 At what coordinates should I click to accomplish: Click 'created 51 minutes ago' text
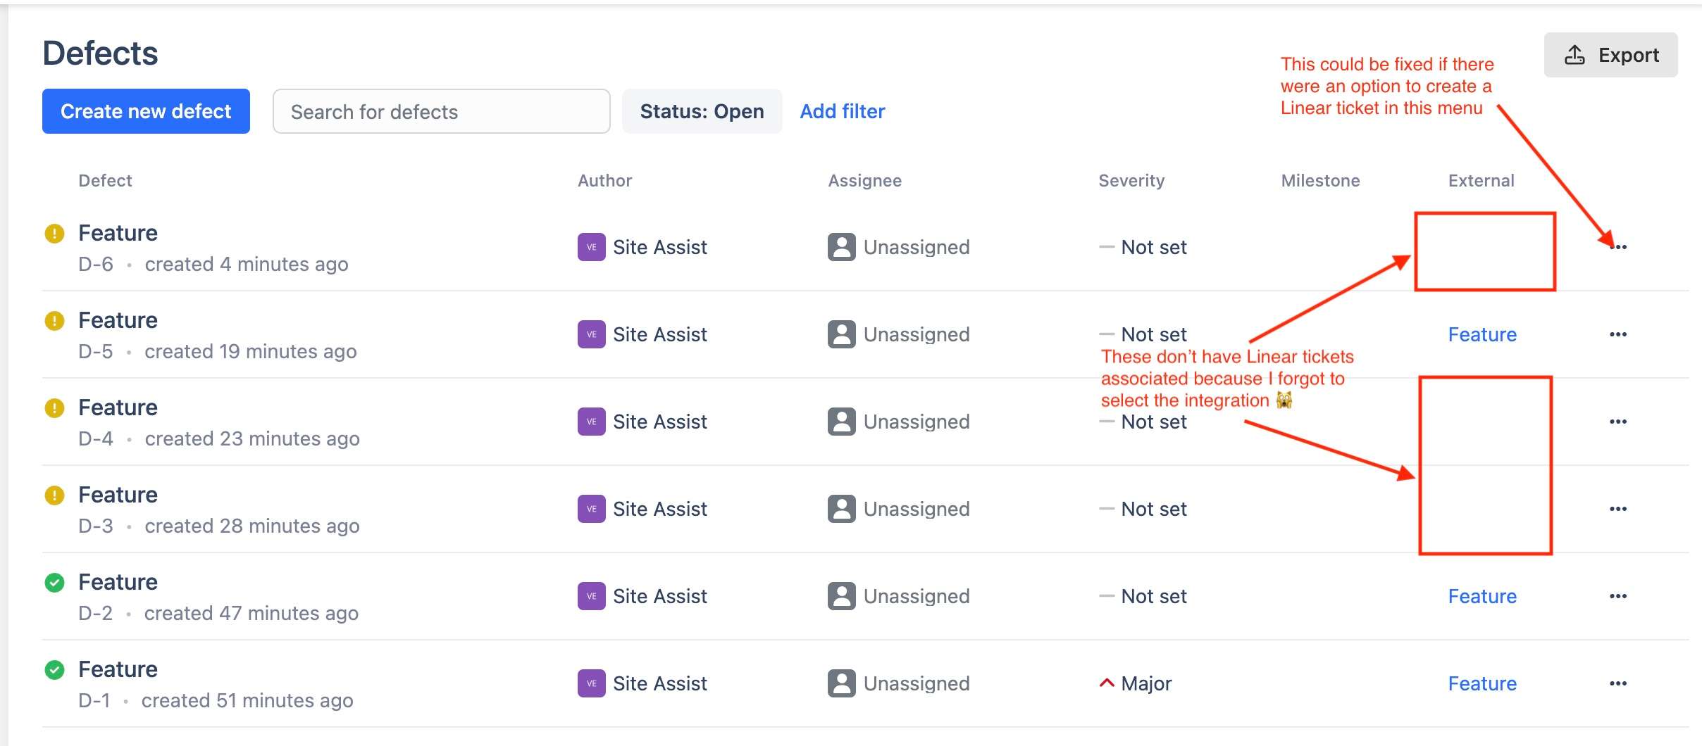click(x=247, y=701)
